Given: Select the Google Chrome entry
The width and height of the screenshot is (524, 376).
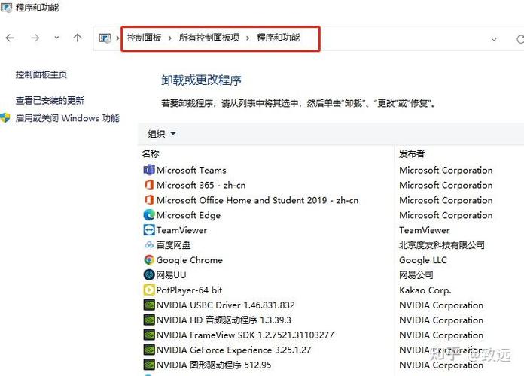Looking at the screenshot, I should click(190, 260).
